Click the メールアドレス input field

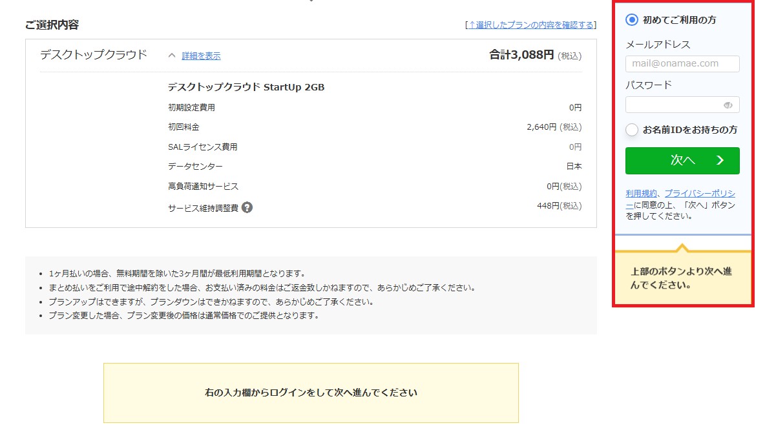[682, 64]
